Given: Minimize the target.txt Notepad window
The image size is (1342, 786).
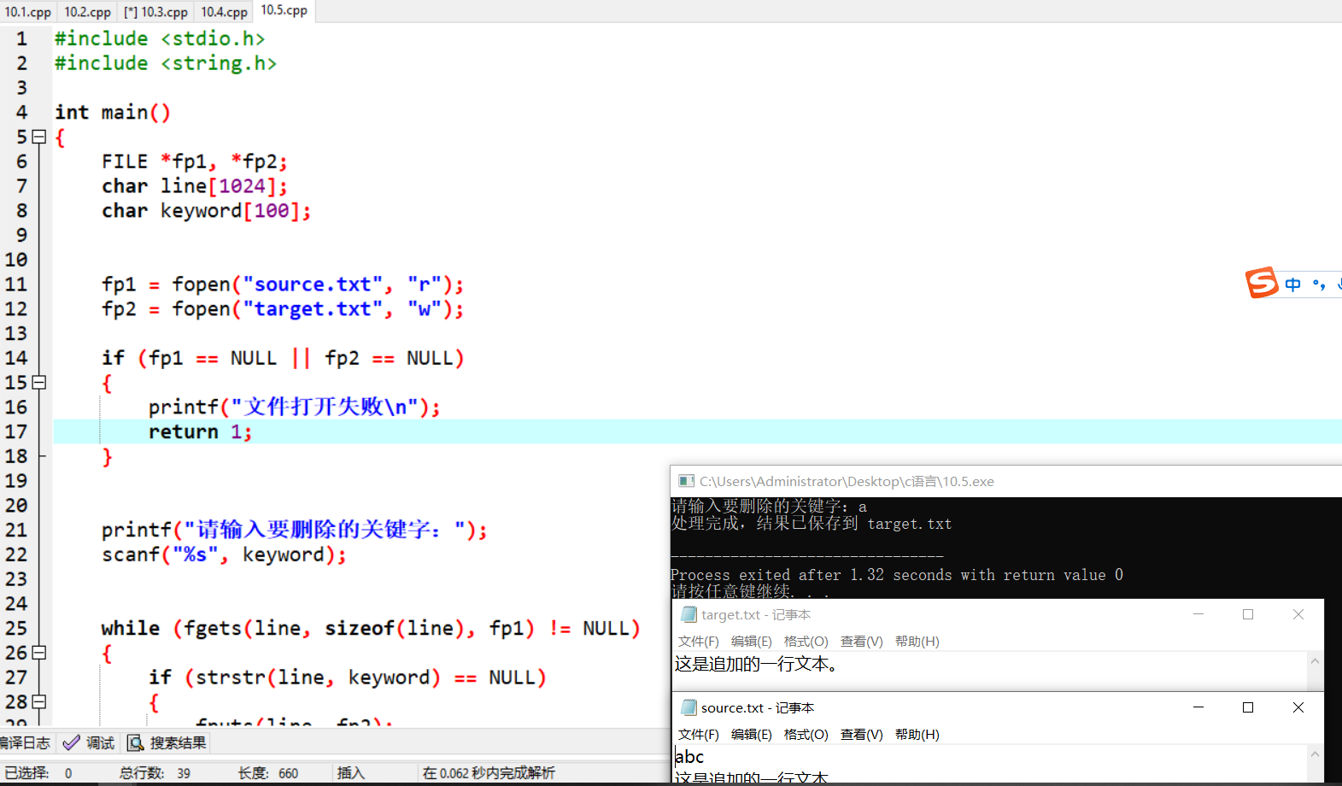Looking at the screenshot, I should (1198, 614).
